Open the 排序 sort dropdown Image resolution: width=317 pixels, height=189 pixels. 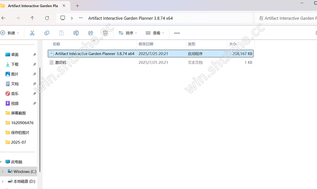128,33
